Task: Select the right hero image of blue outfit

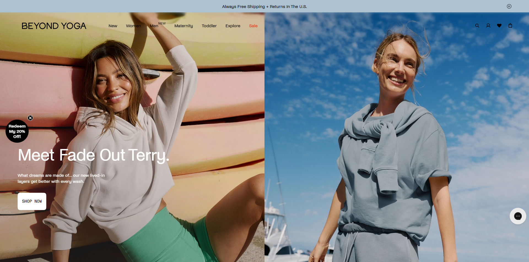Action: [x=397, y=137]
